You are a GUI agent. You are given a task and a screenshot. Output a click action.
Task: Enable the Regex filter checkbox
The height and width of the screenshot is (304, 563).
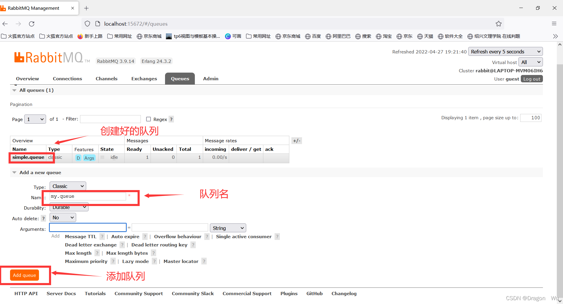point(148,119)
